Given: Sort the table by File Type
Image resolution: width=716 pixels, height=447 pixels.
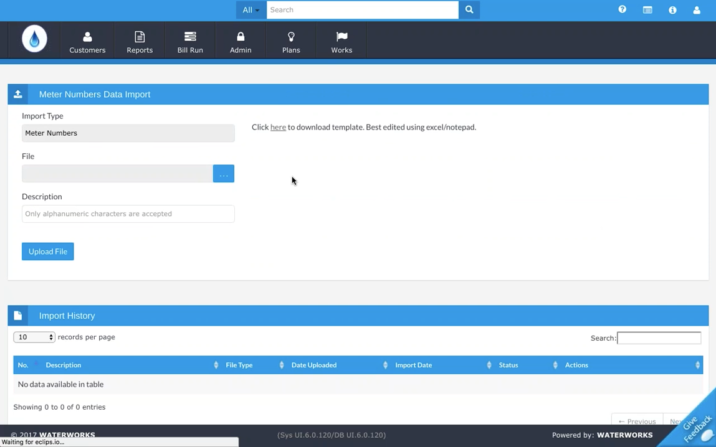Looking at the screenshot, I should point(254,365).
